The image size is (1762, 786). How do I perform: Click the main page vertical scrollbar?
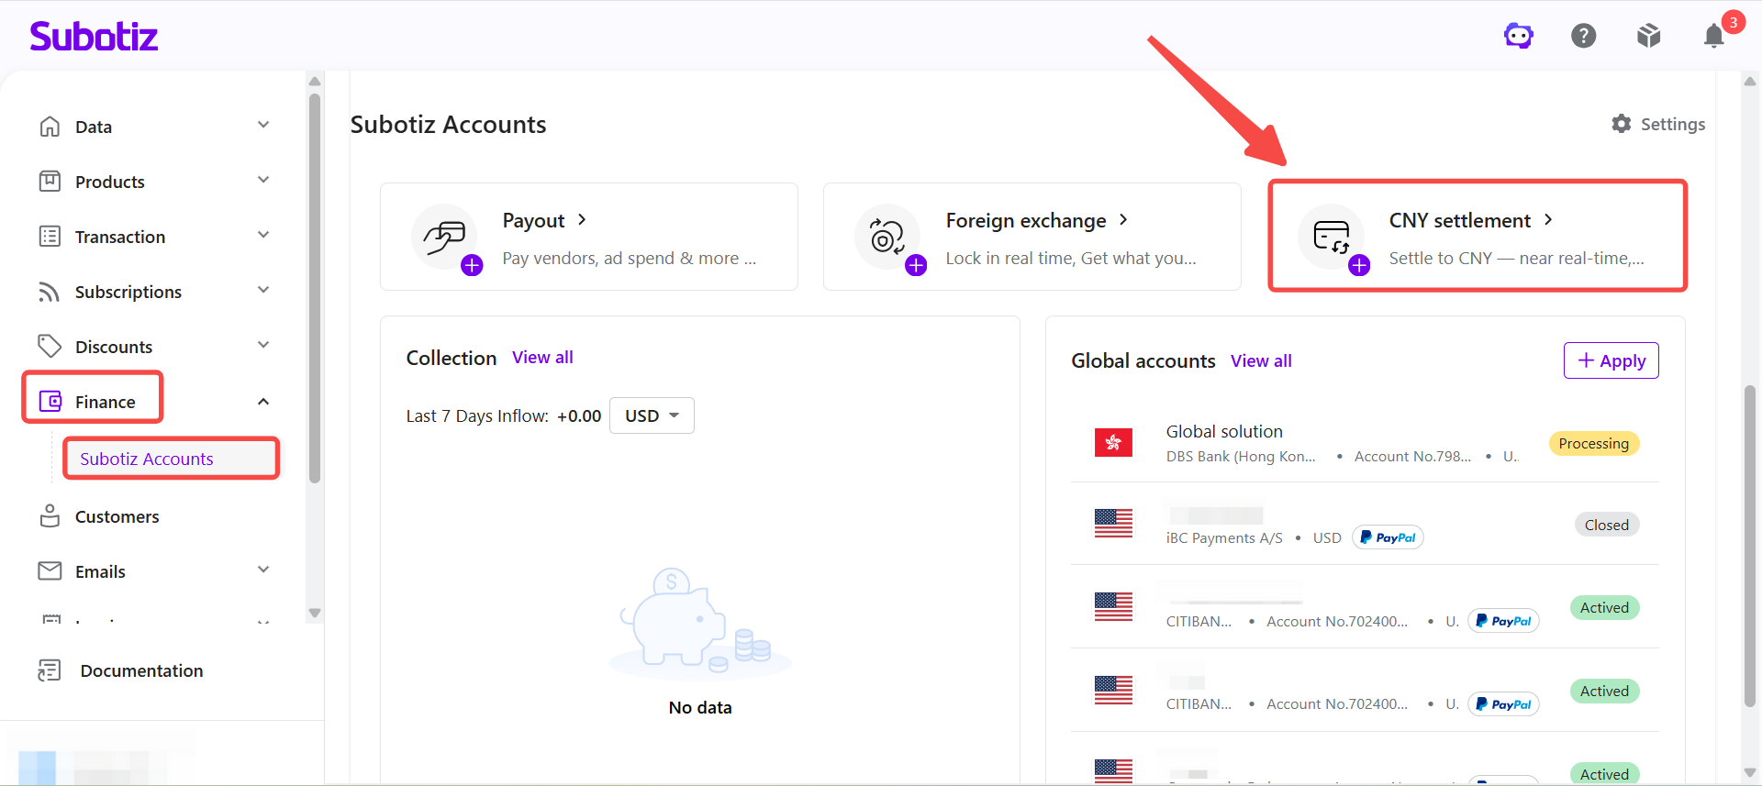click(x=1750, y=546)
